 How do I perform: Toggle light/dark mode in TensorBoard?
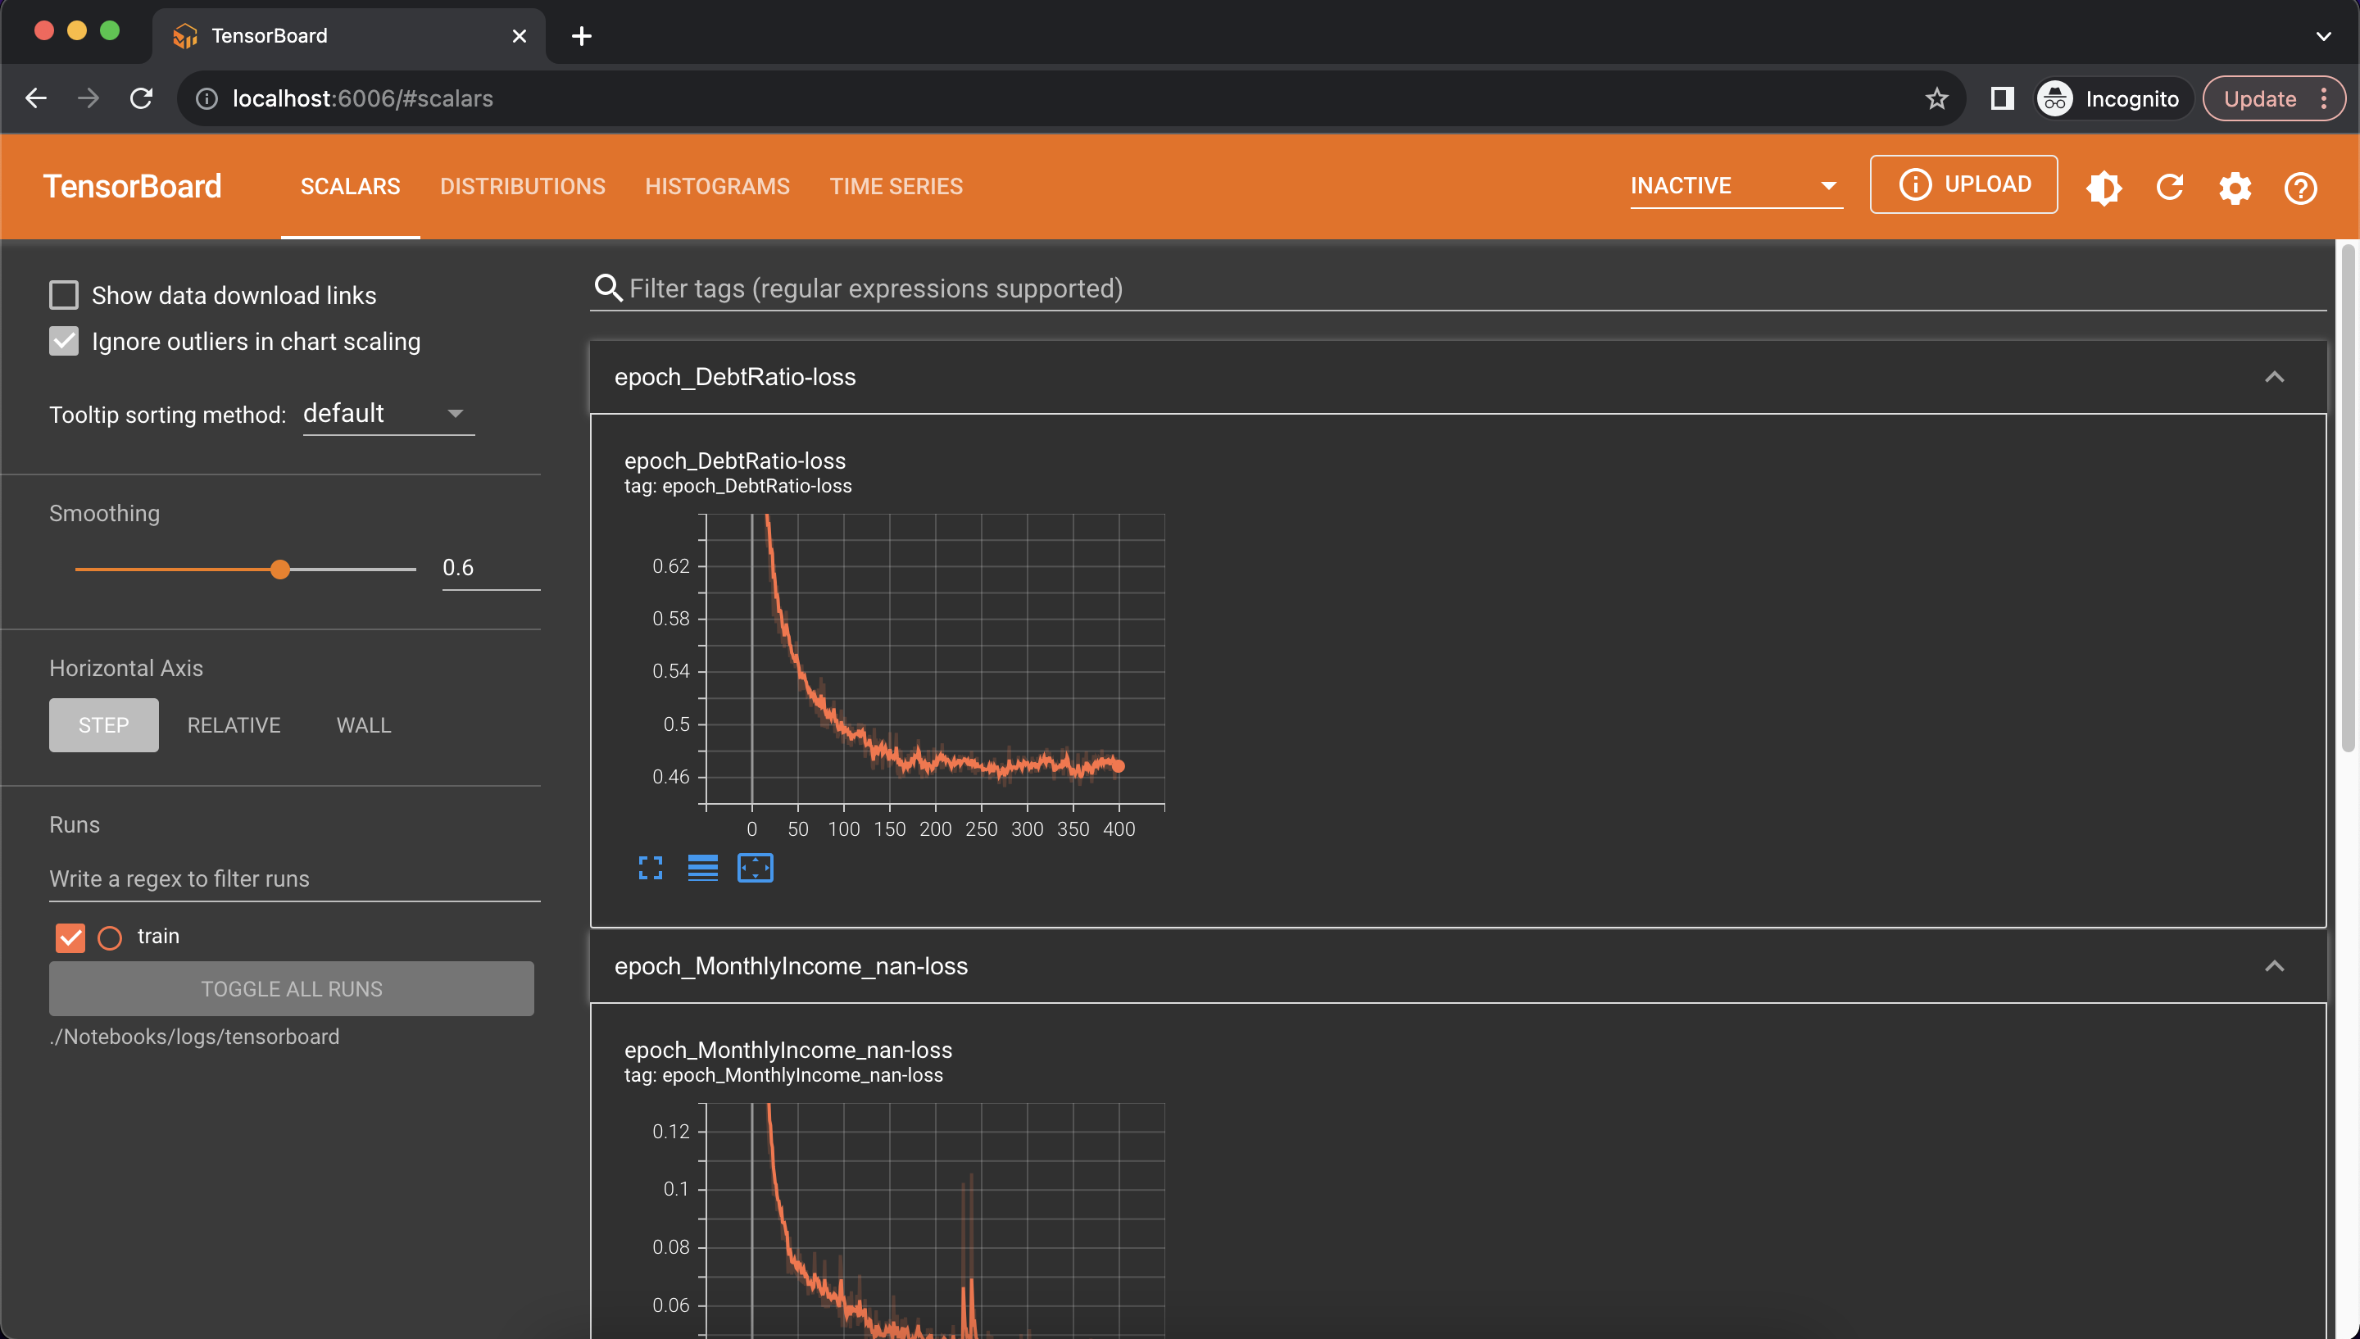tap(2104, 188)
